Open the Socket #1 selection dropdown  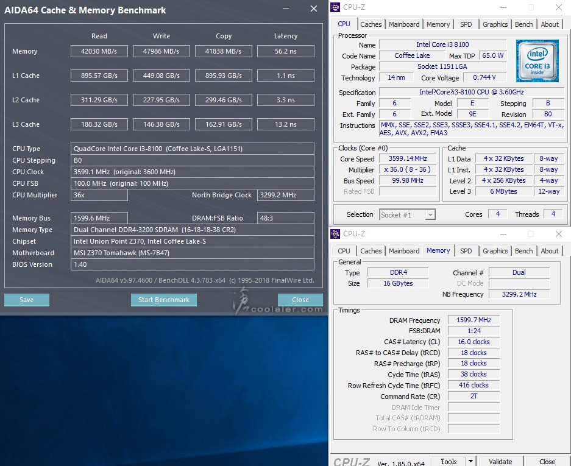click(407, 215)
